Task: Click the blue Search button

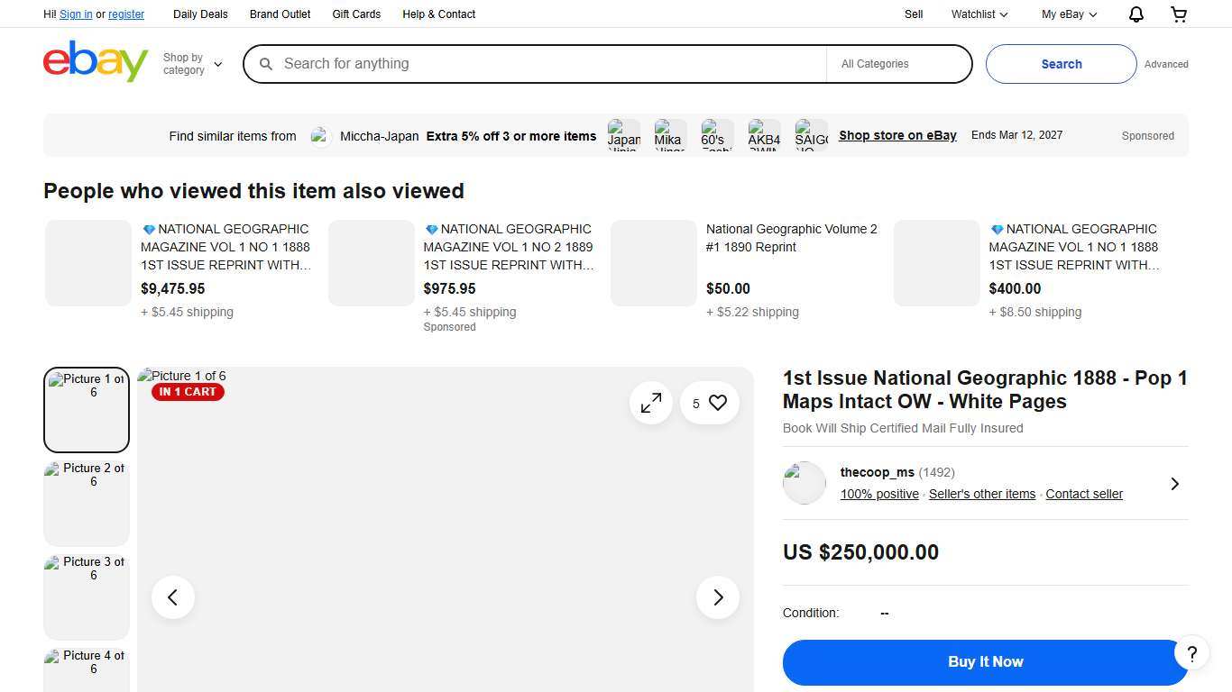Action: (1061, 64)
